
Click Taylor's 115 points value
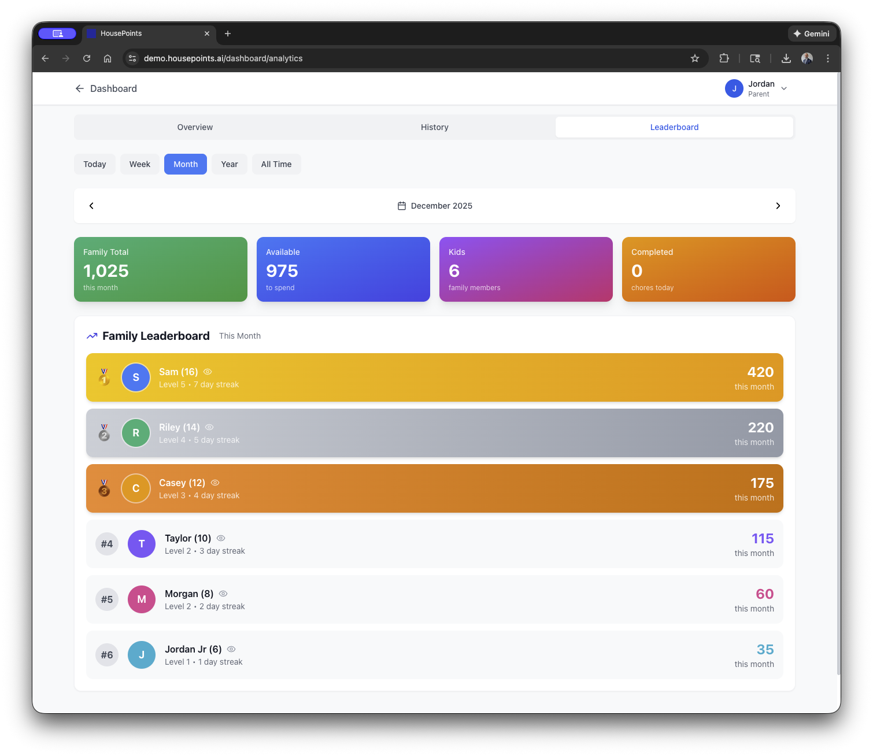(763, 539)
